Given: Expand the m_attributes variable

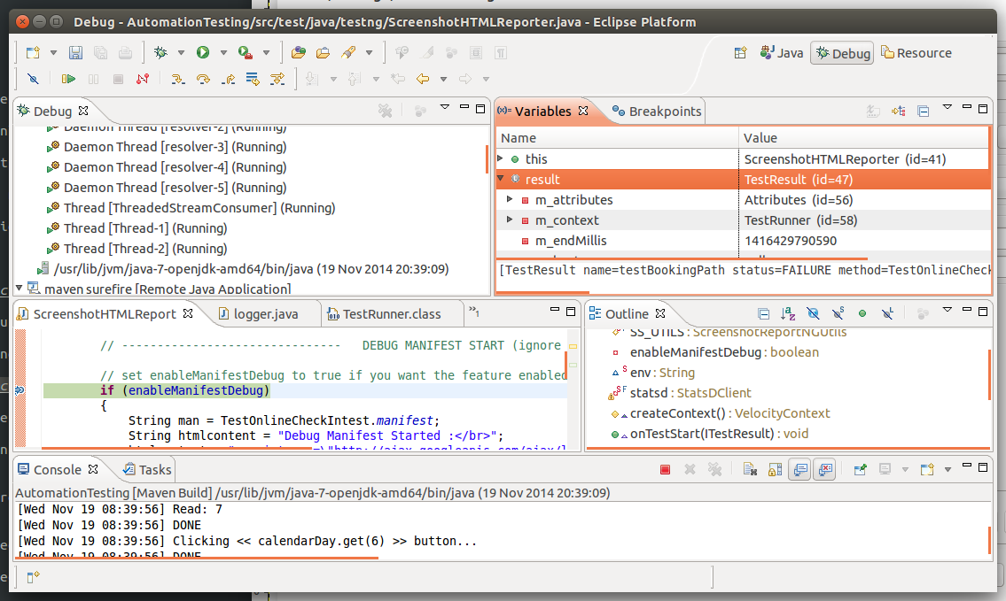Looking at the screenshot, I should [510, 199].
